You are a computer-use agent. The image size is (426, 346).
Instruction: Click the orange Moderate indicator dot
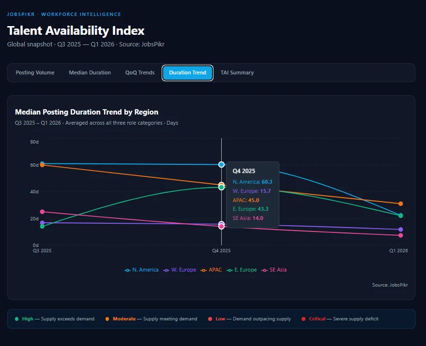(107, 319)
